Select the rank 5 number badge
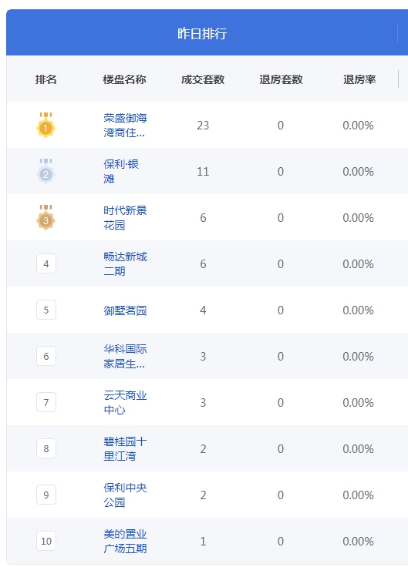408x567 pixels. click(46, 310)
